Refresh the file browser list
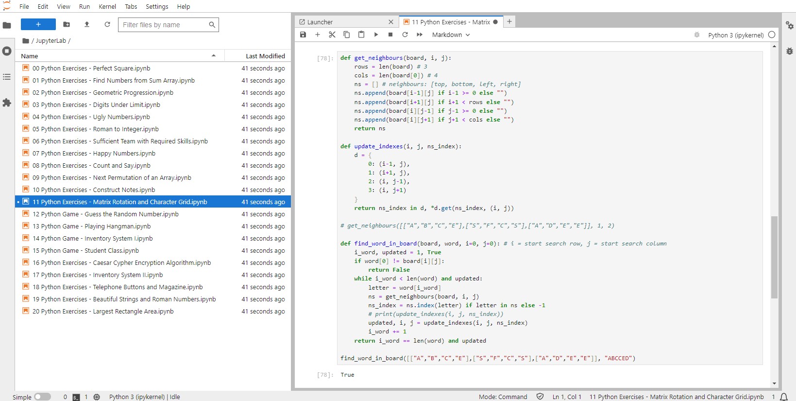796x401 pixels. tap(107, 24)
